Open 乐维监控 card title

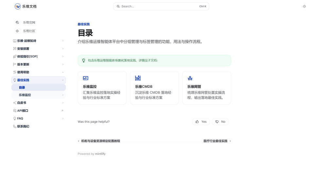tap(90, 86)
